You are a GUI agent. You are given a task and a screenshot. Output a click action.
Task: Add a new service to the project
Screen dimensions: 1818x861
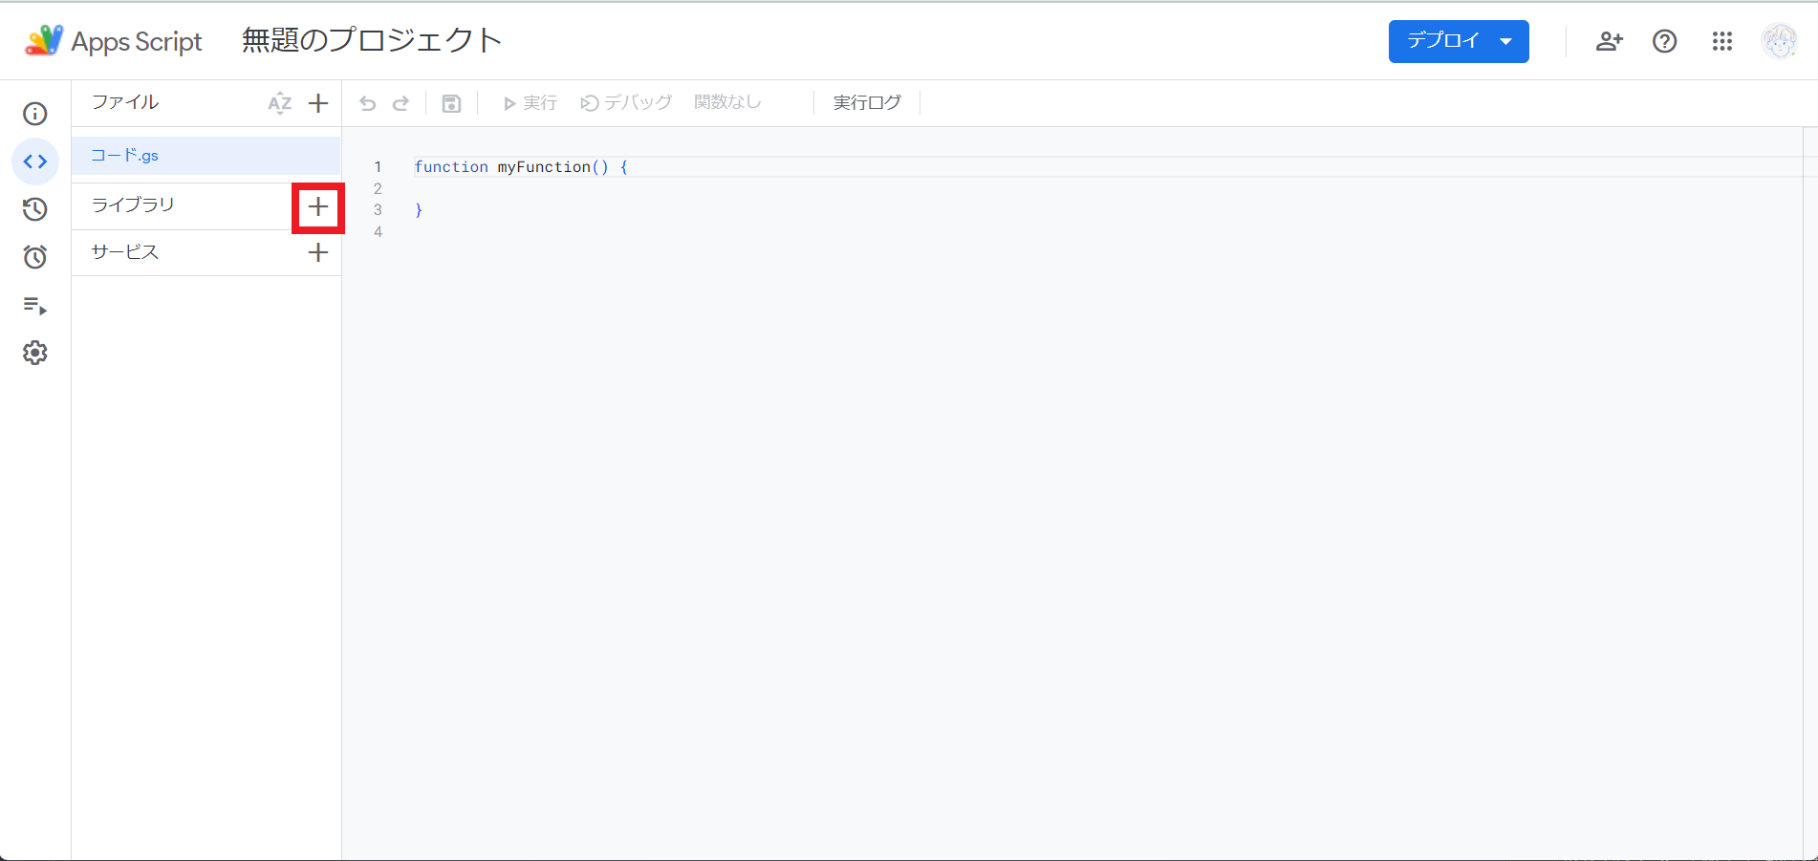(318, 252)
